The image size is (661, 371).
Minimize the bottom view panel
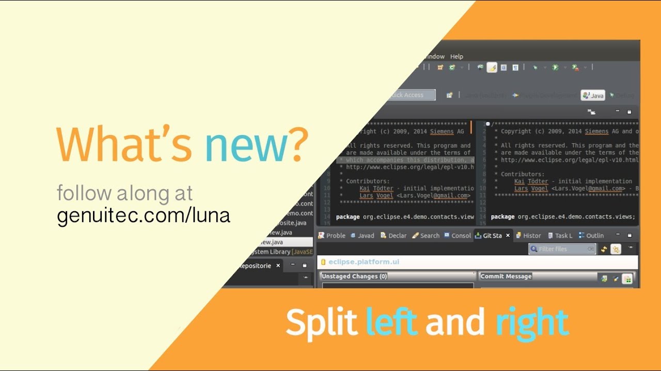coord(618,235)
